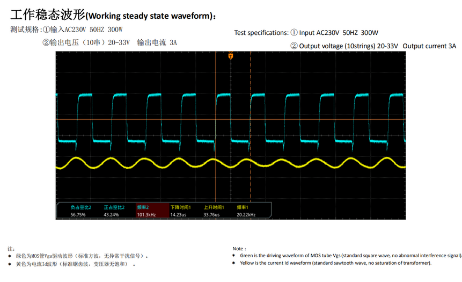Click the yellow current Id sine waveform

coord(161,163)
